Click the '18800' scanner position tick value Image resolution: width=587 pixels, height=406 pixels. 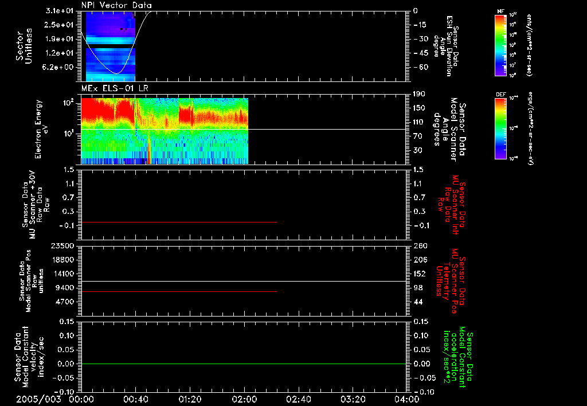pos(62,260)
